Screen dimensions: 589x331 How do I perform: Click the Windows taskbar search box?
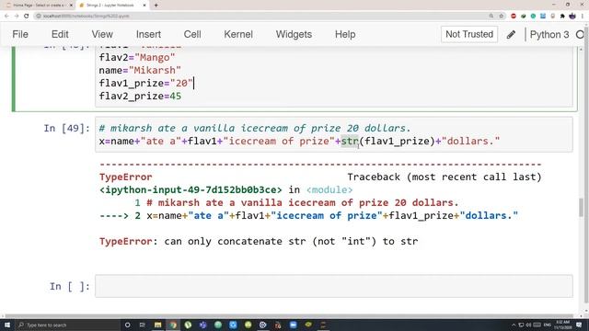(x=67, y=325)
